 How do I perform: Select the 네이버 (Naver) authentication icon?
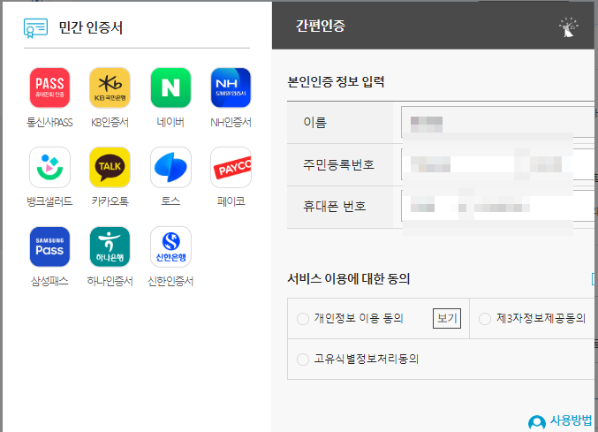[170, 87]
